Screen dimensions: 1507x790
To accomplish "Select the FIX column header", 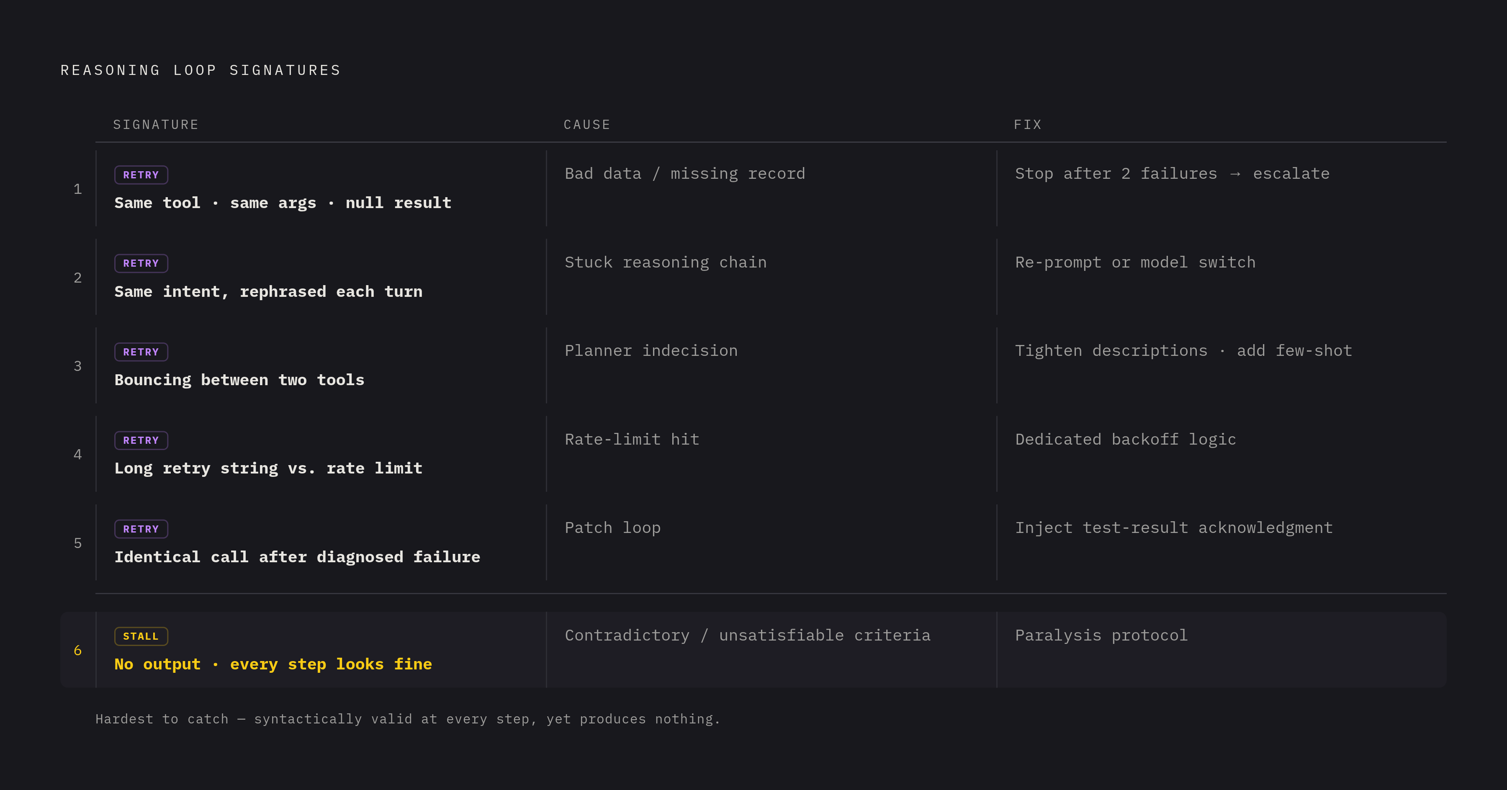I will [x=1027, y=125].
